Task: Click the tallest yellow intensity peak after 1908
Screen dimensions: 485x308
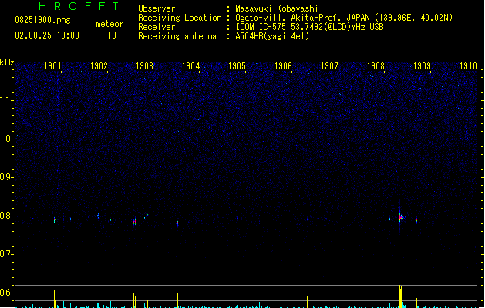Action: click(400, 296)
